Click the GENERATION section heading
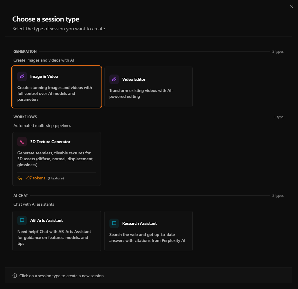The height and width of the screenshot is (289, 298). point(25,52)
